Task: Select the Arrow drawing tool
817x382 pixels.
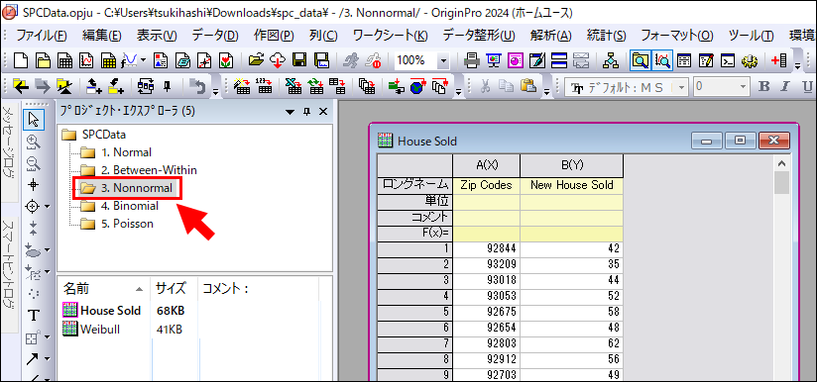Action: pos(33,358)
